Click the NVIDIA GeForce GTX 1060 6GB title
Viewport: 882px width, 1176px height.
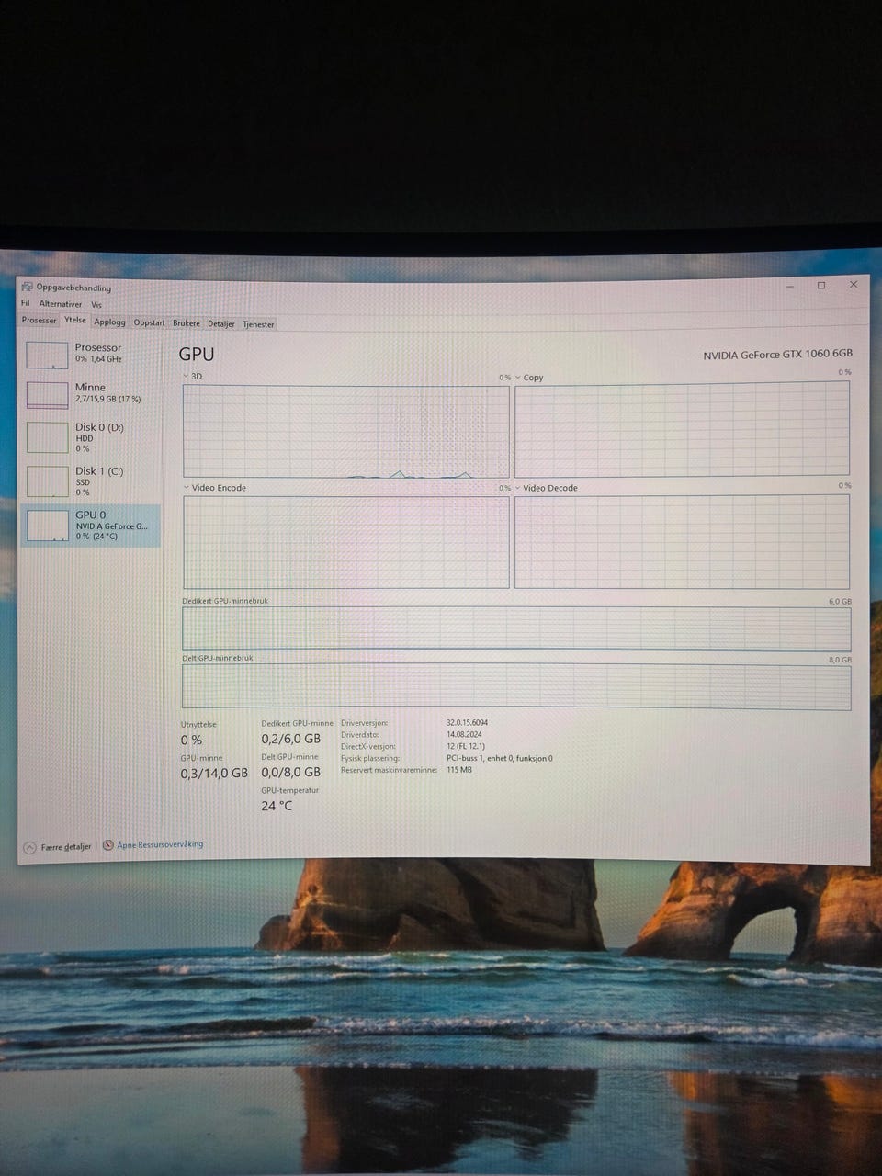[777, 355]
